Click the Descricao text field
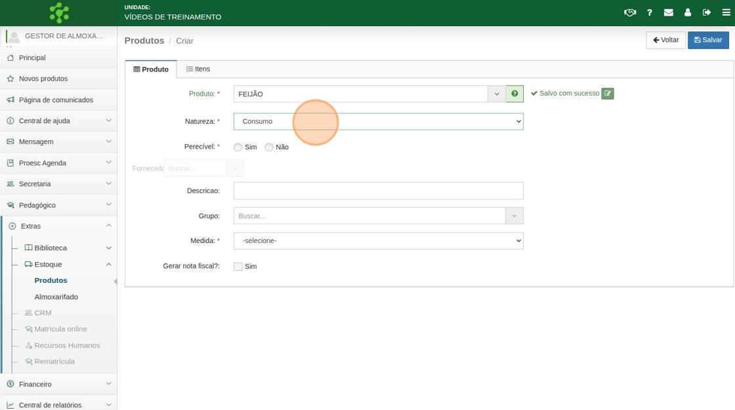The height and width of the screenshot is (410, 735). point(379,191)
